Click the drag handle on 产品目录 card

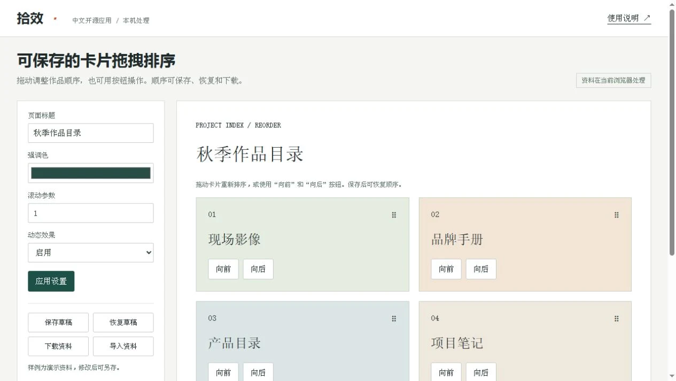394,318
